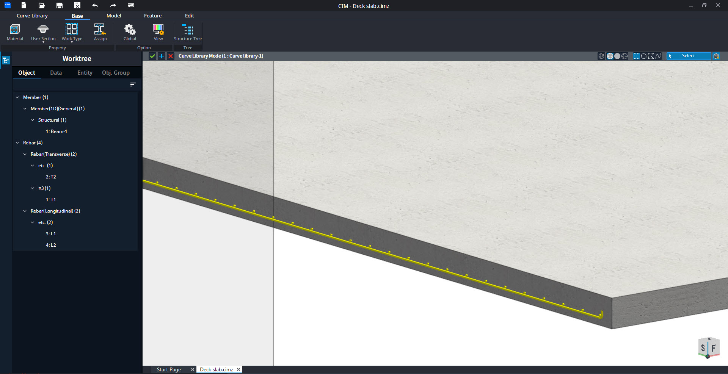The width and height of the screenshot is (728, 374).
Task: Open the View options icon
Action: (x=158, y=32)
